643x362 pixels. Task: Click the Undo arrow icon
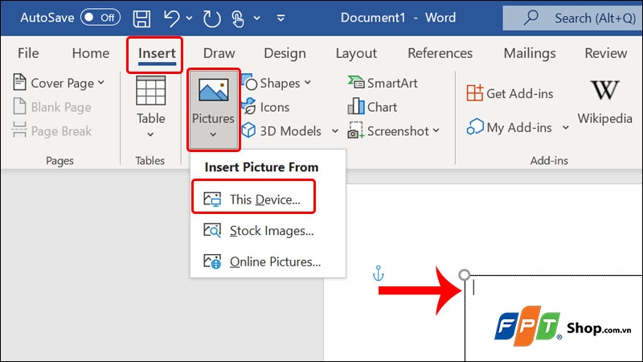click(x=170, y=17)
